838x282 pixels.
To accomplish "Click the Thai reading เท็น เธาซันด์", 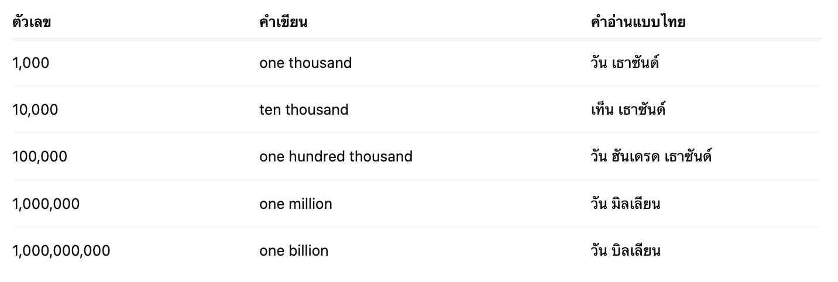I will coord(628,109).
